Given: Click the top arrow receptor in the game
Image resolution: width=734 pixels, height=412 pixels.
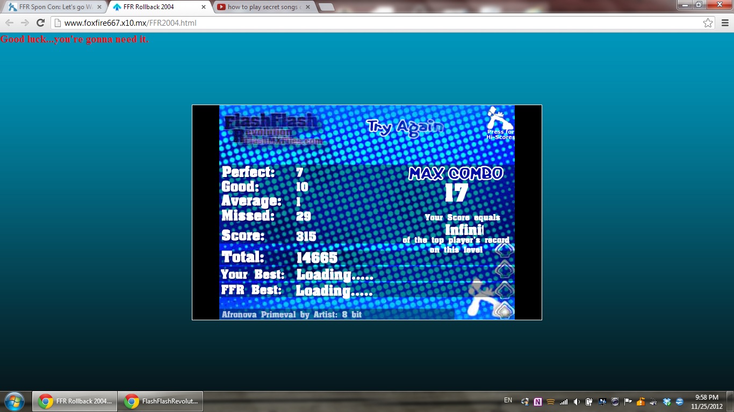Looking at the screenshot, I should point(504,250).
